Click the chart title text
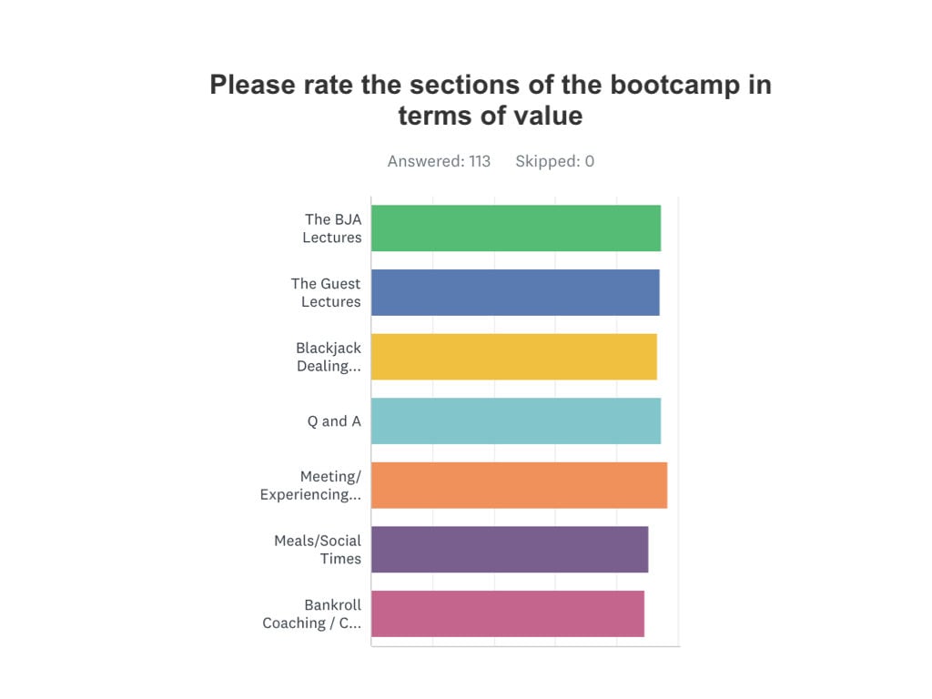The width and height of the screenshot is (932, 699). pos(491,100)
